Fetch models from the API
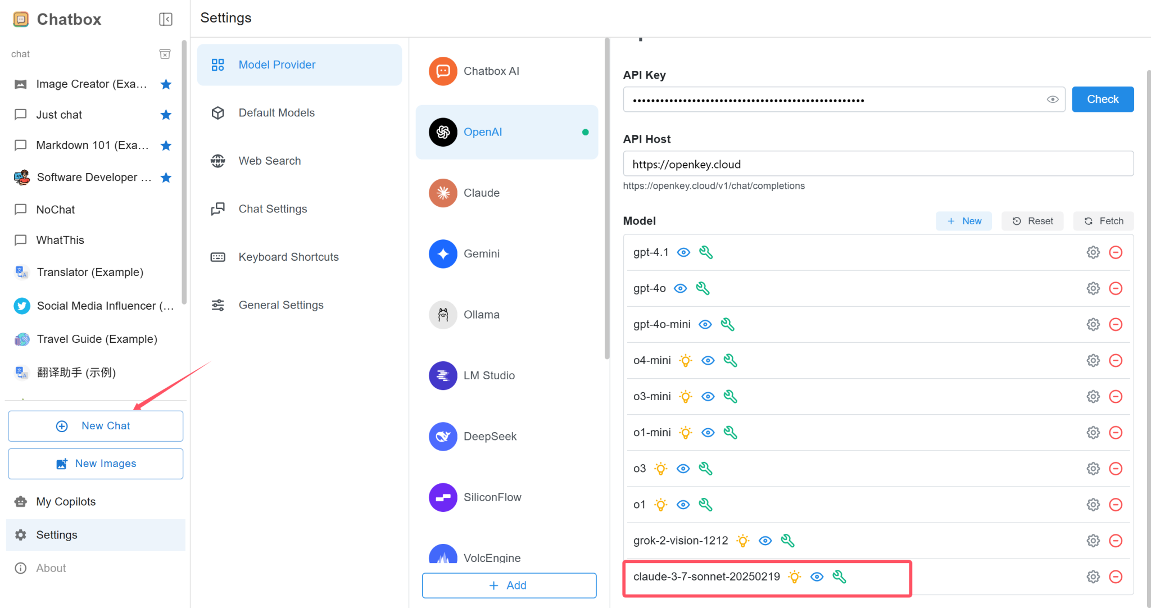 click(1104, 221)
